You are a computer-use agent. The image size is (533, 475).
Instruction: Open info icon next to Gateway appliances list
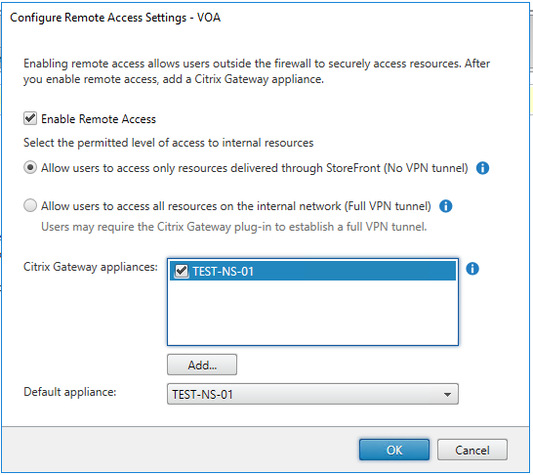click(x=472, y=269)
